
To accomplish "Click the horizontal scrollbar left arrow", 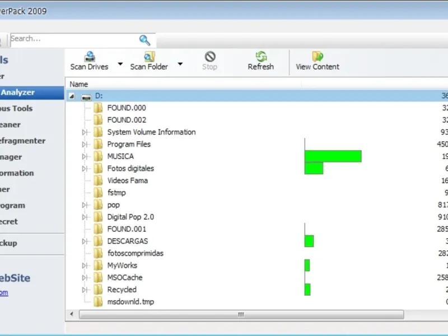I will click(x=72, y=314).
